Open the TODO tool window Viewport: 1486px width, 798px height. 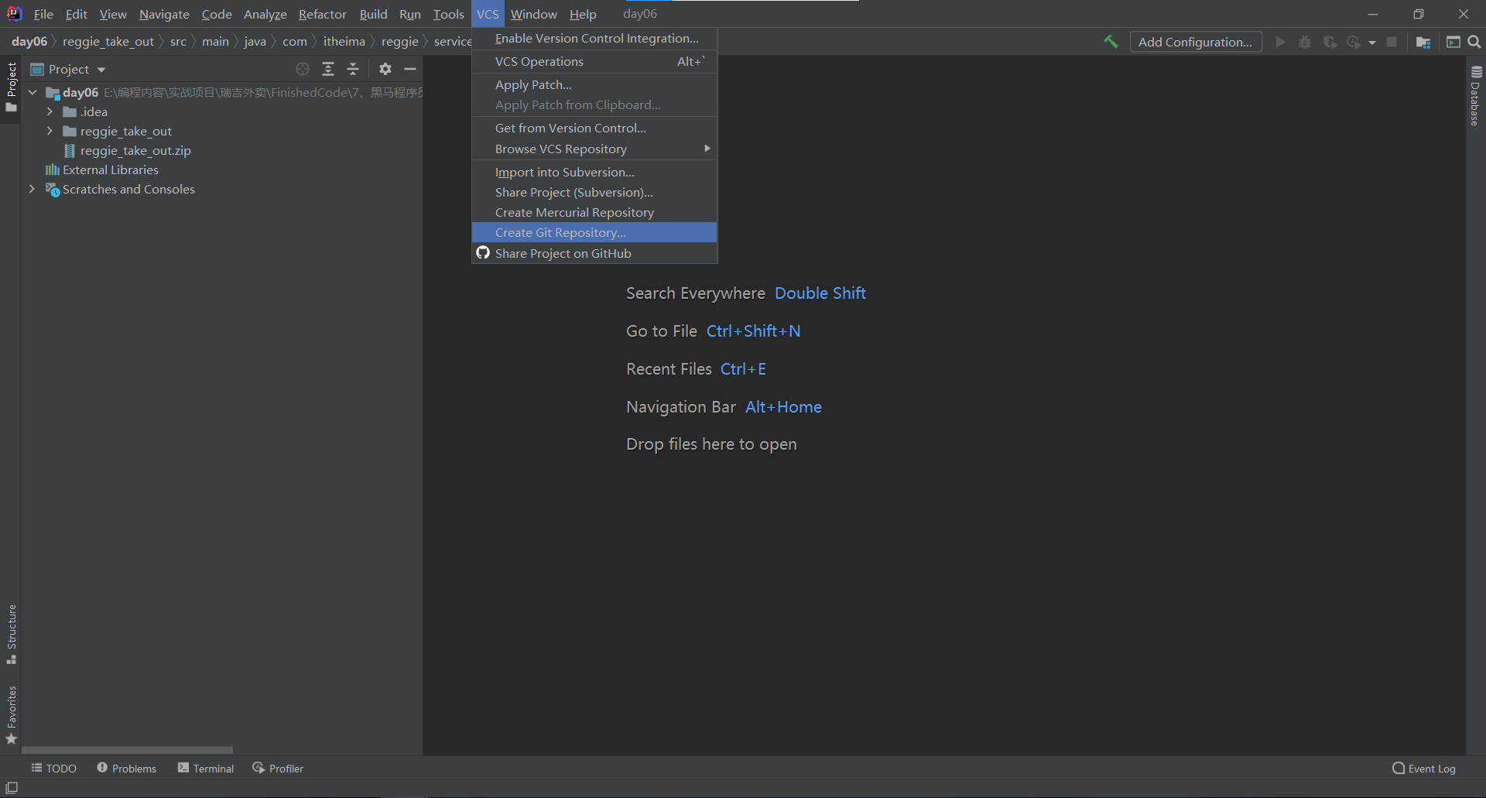(x=53, y=768)
